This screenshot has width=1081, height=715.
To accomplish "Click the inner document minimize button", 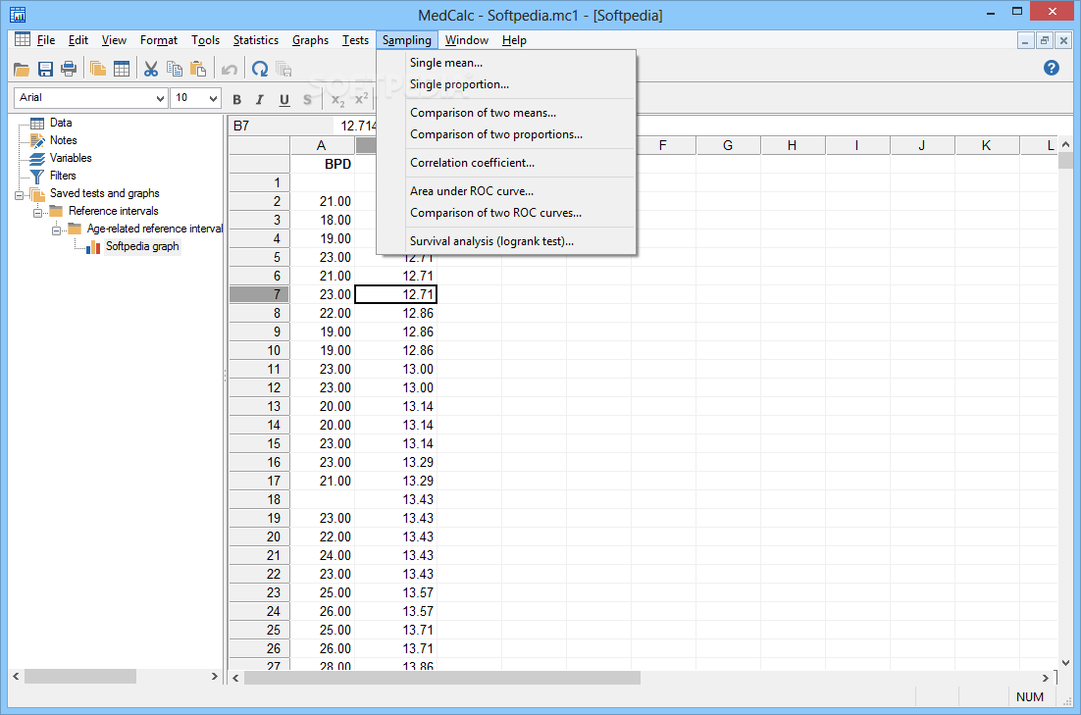I will tap(1026, 40).
